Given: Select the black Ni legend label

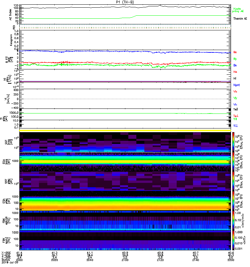Looking at the screenshot, I should click(235, 78).
